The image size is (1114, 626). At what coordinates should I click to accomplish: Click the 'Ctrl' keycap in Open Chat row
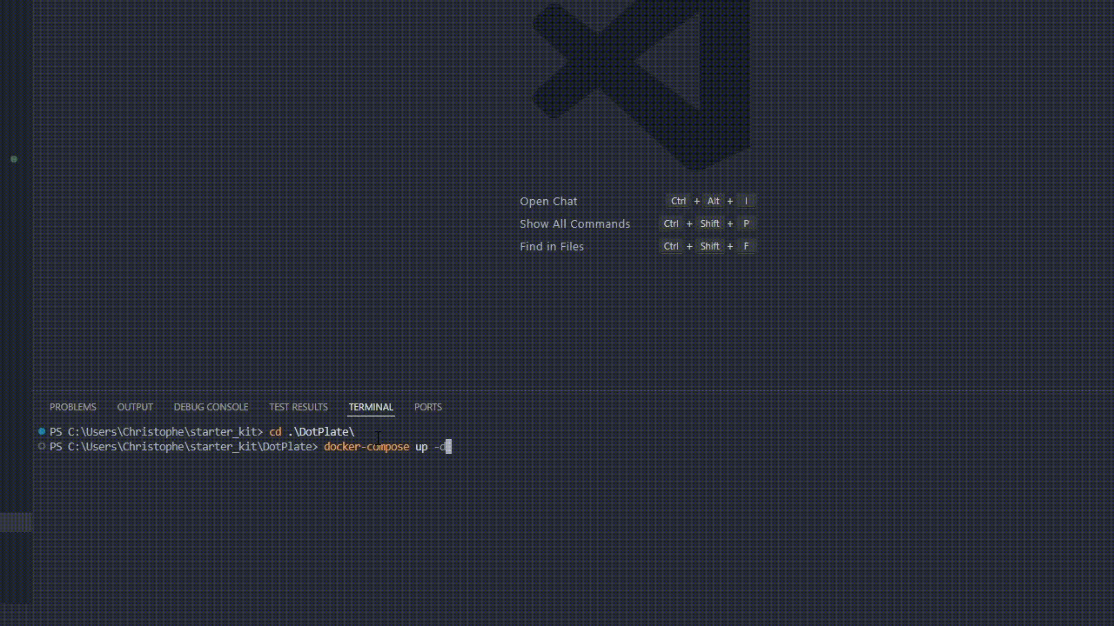(x=678, y=201)
